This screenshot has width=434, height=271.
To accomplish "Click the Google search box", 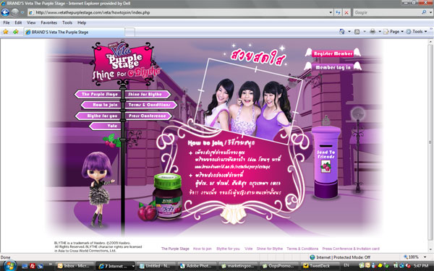I will 386,12.
